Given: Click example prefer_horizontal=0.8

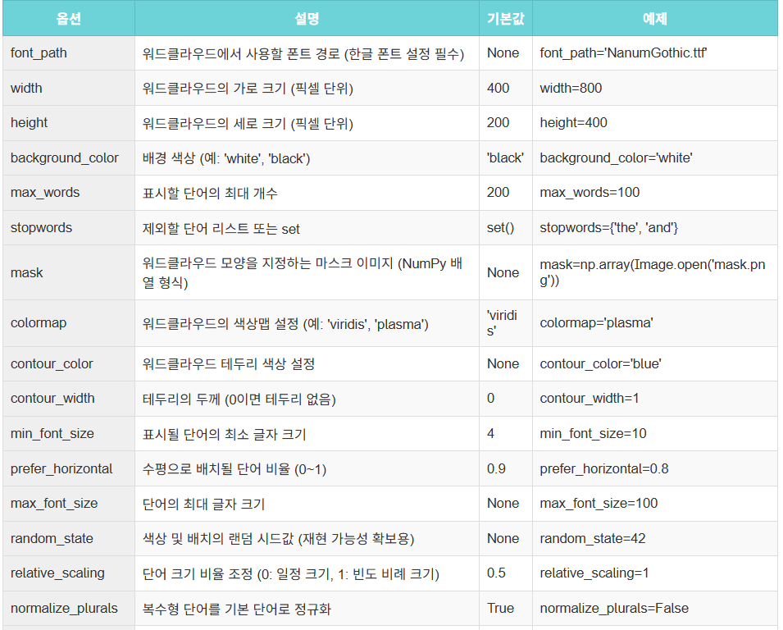Looking at the screenshot, I should 603,468.
